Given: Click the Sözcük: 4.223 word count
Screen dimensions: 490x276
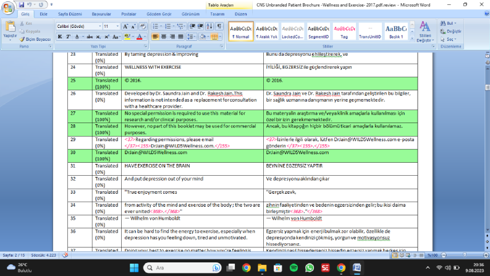Looking at the screenshot, I should point(43,256).
